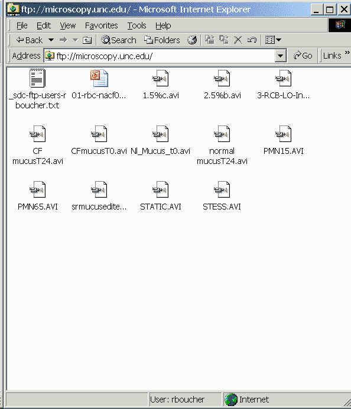Click the Undo toolbar icon
351x409 pixels.
252,40
